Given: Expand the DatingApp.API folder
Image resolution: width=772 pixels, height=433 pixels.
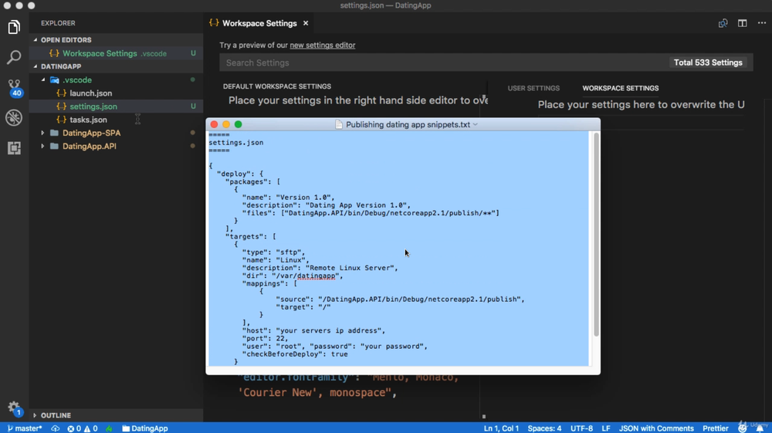Looking at the screenshot, I should point(89,146).
